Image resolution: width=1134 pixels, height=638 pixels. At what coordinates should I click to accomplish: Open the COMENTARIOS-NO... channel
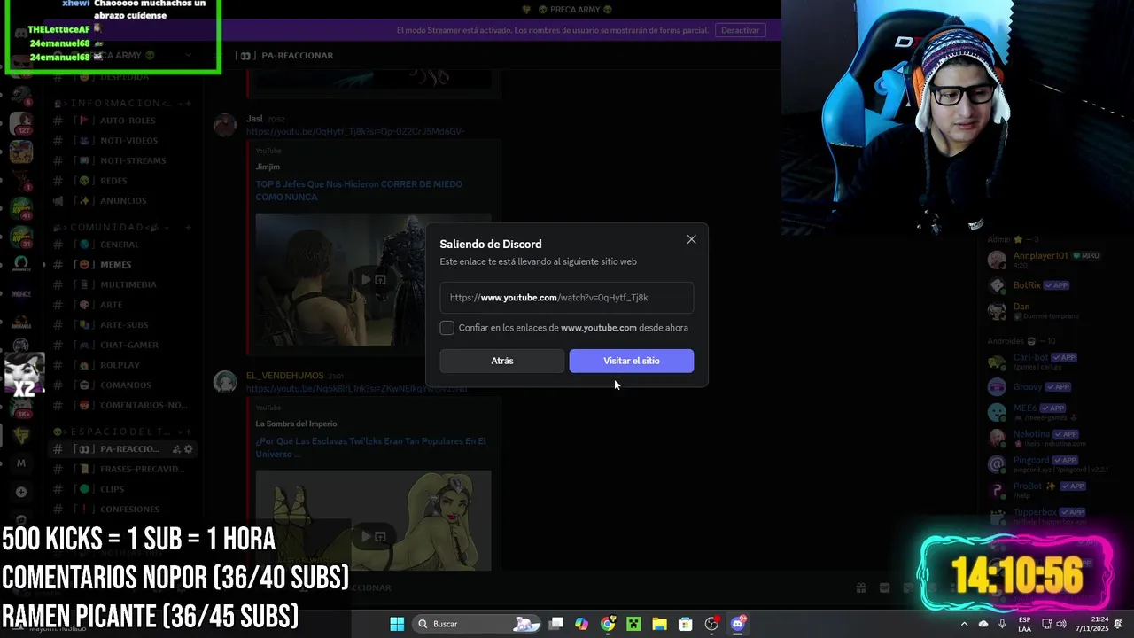click(122, 405)
